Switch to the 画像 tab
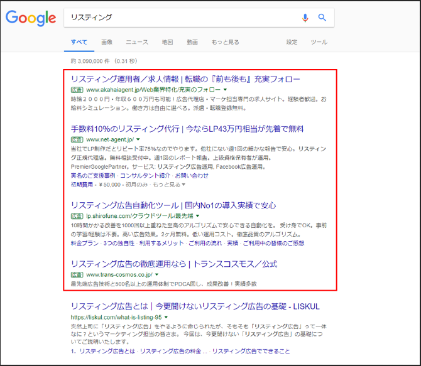Screen dimensions: 421x366 tap(107, 42)
